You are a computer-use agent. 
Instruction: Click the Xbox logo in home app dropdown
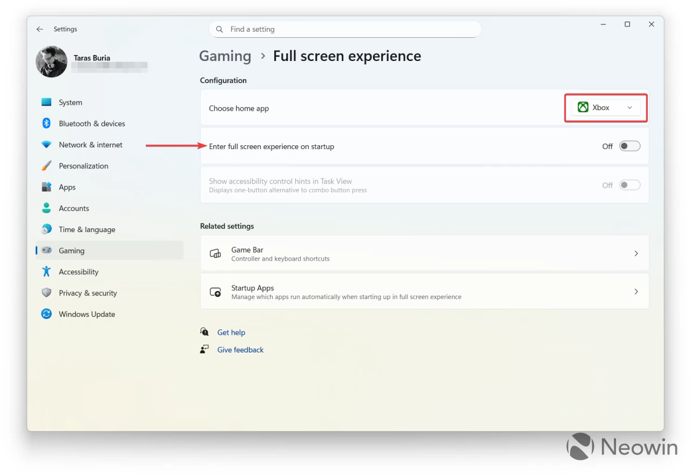[x=583, y=107]
